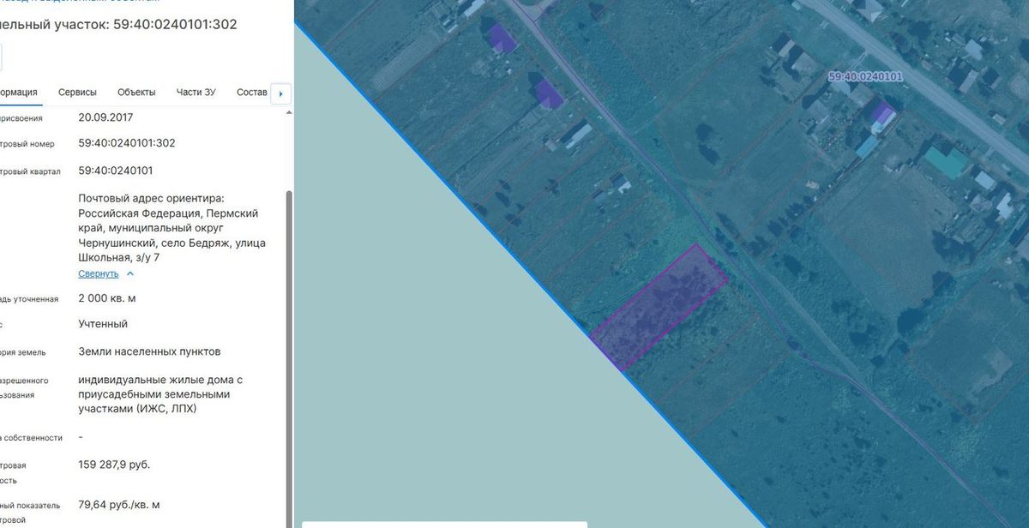
Task: Open the Части ЗУ tab
Action: point(196,93)
